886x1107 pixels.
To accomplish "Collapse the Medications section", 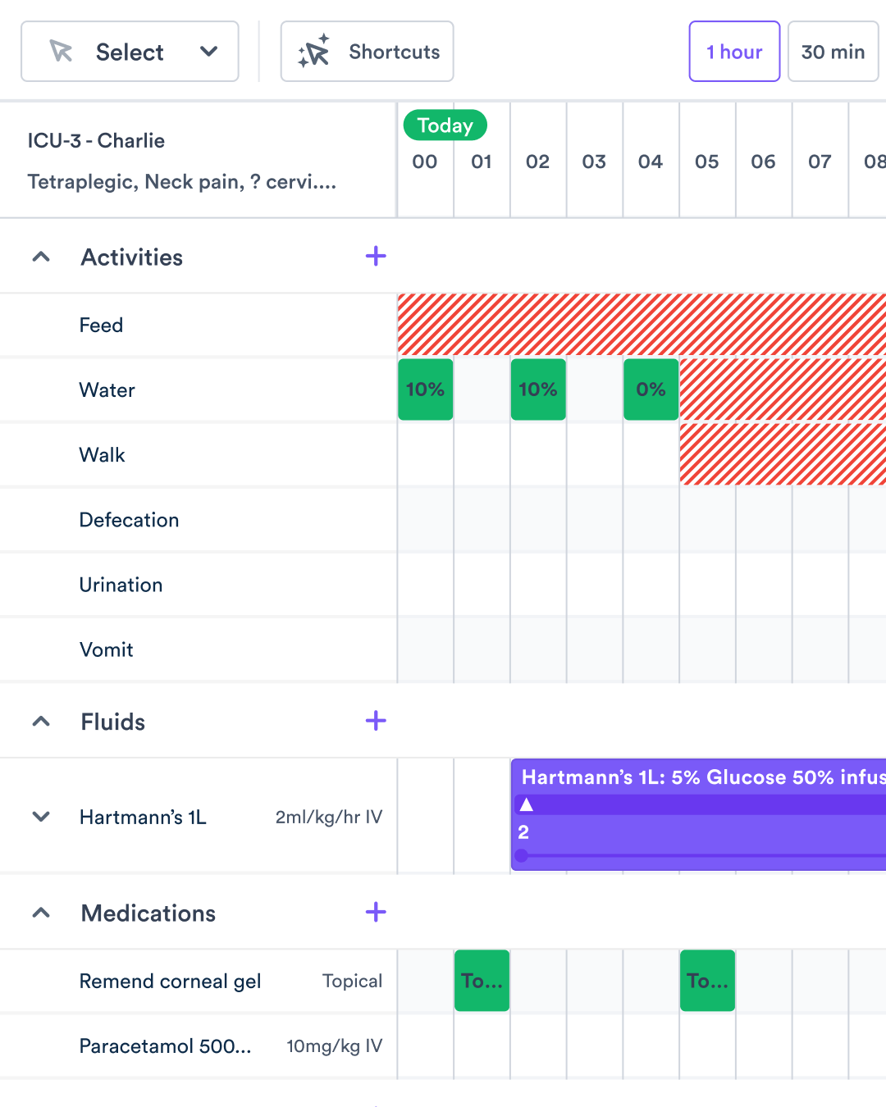I will coord(41,913).
